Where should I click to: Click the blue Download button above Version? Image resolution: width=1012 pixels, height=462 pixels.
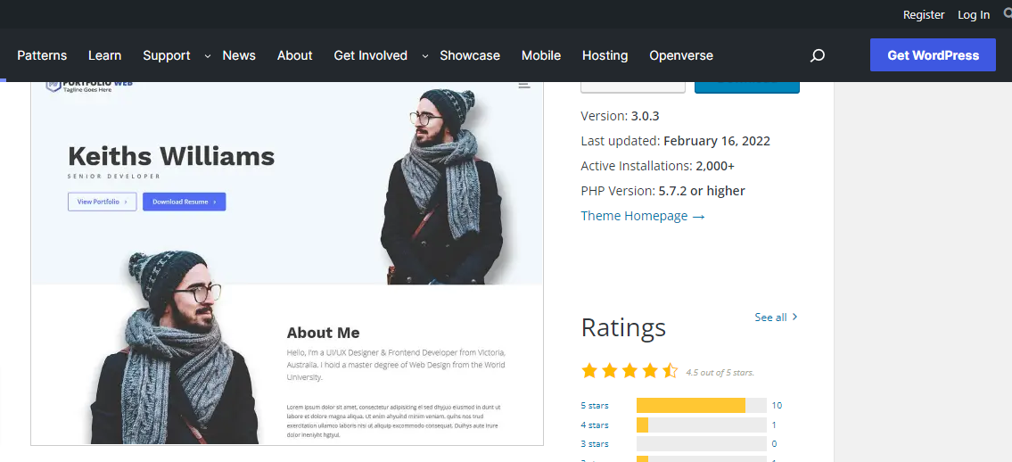tap(746, 87)
